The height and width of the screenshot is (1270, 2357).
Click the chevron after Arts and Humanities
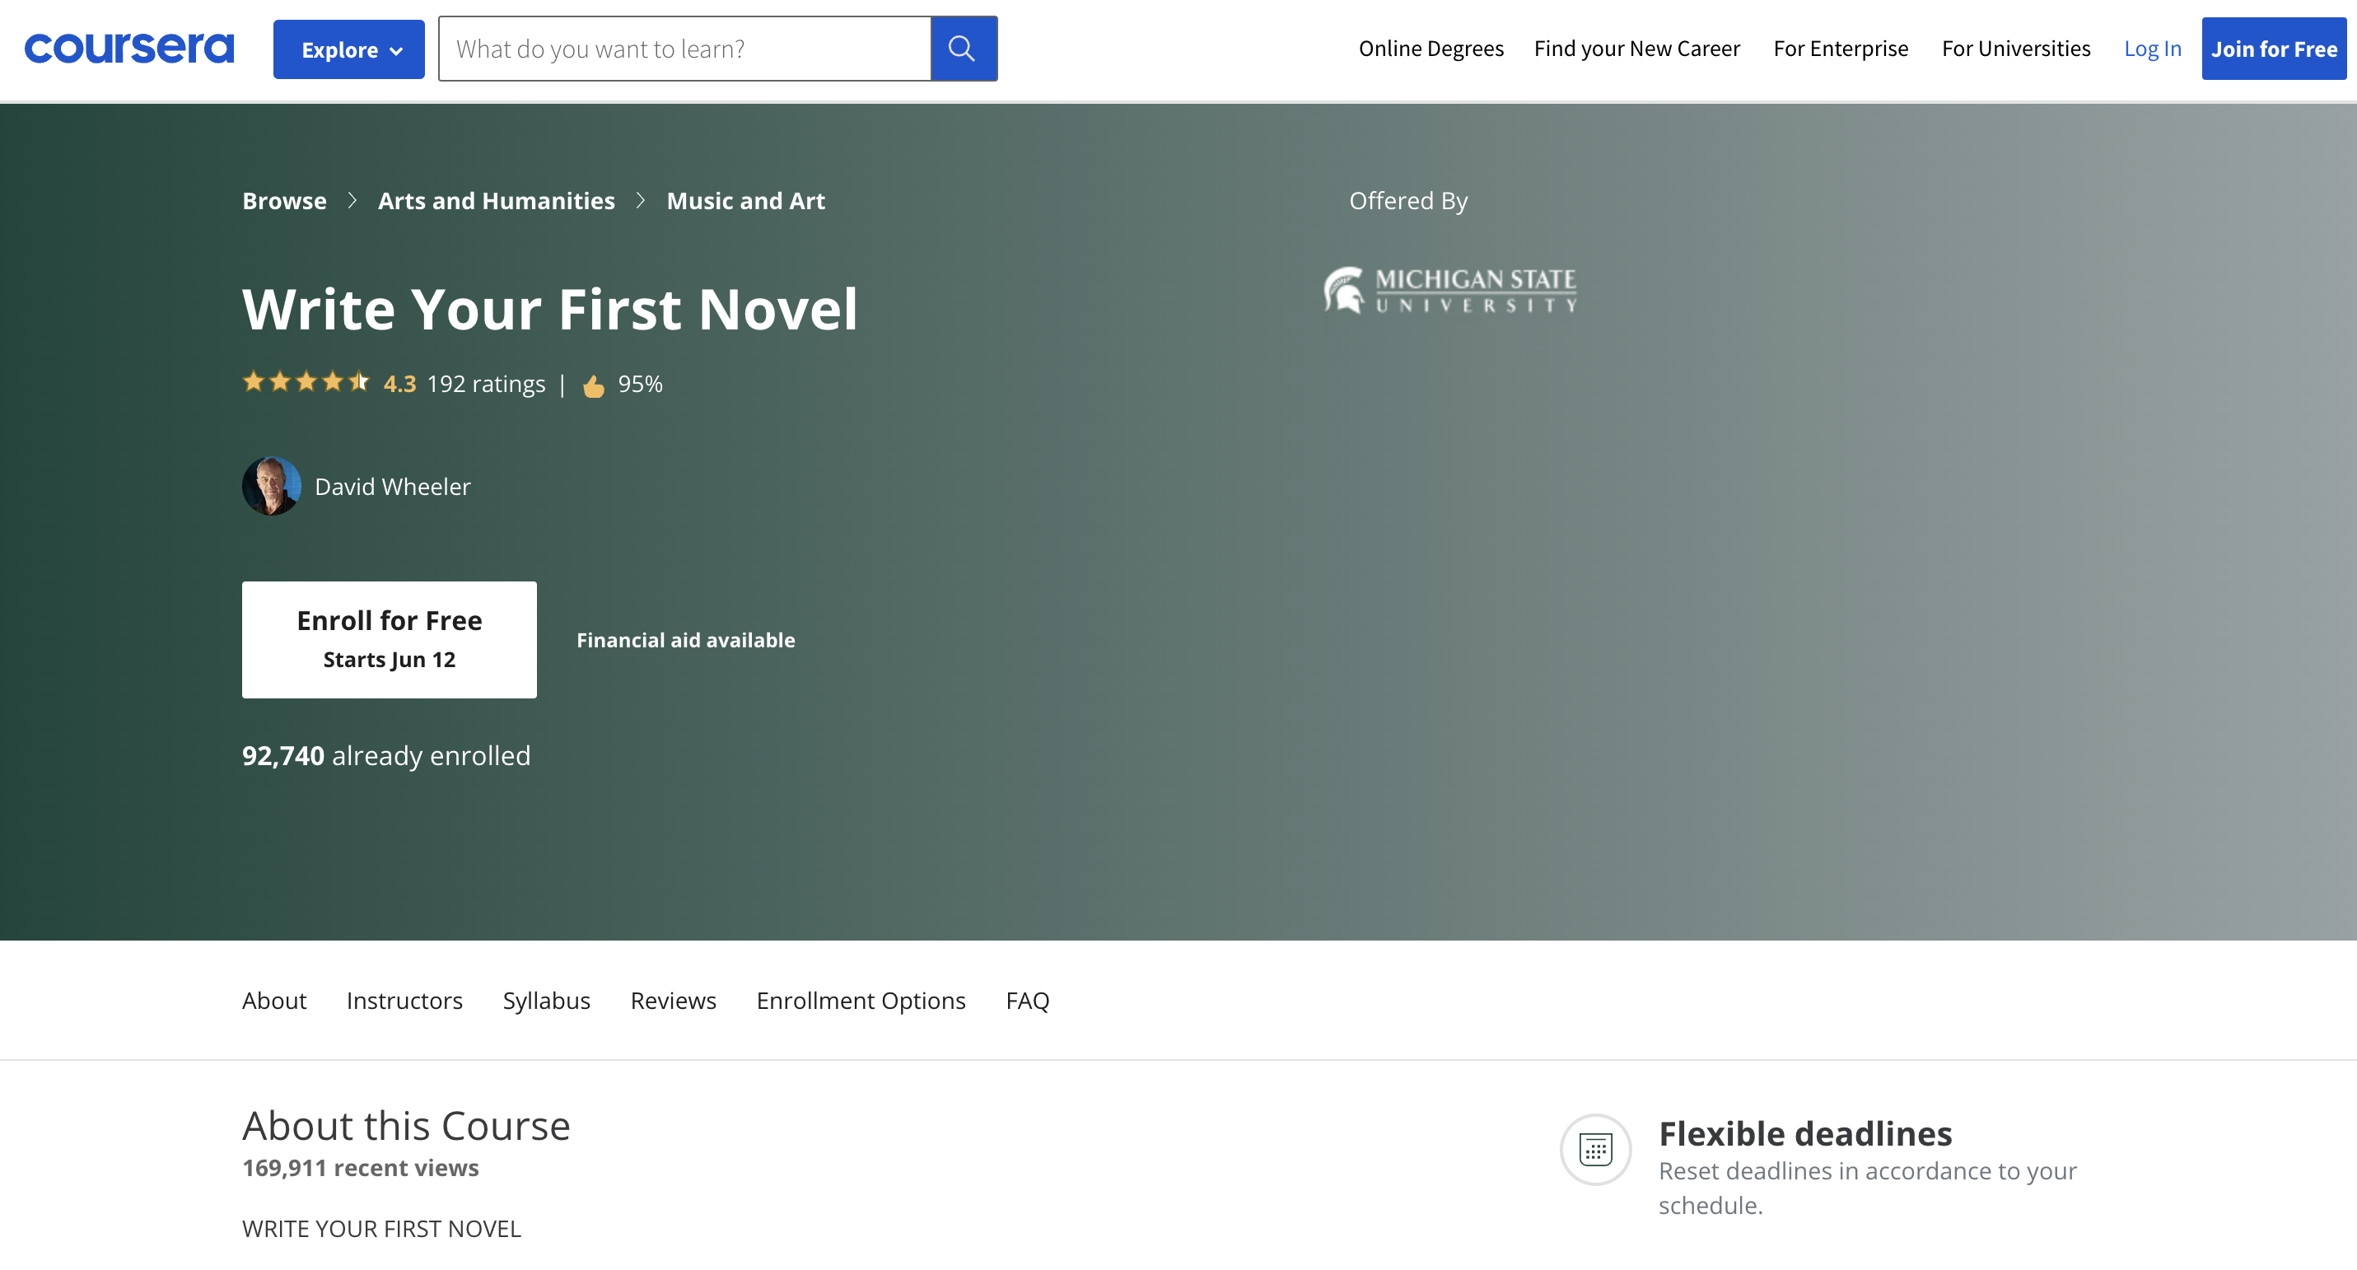(641, 200)
